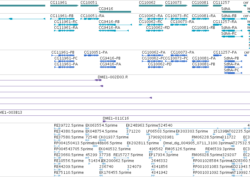Screen dimensions: 250x177
Task: Select protein CG10062-PD
Action: click(x=160, y=64)
